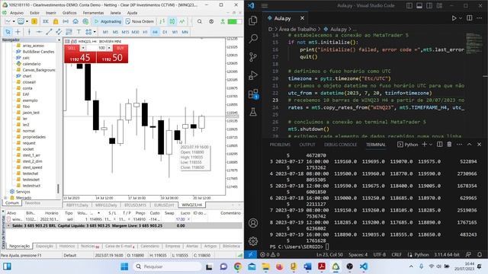This screenshot has width=488, height=274.
Task: Switch chart to D1 timeframe
Action: coord(165,32)
